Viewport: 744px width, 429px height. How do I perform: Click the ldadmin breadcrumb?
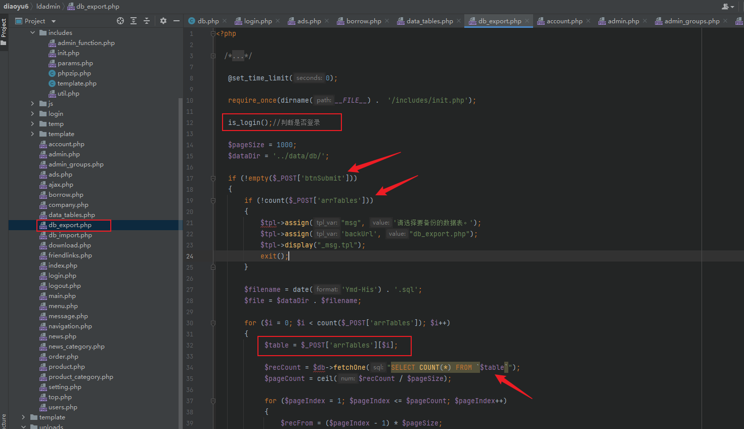click(x=48, y=7)
